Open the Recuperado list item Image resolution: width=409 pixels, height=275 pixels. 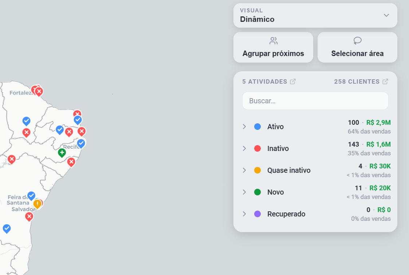click(315, 214)
